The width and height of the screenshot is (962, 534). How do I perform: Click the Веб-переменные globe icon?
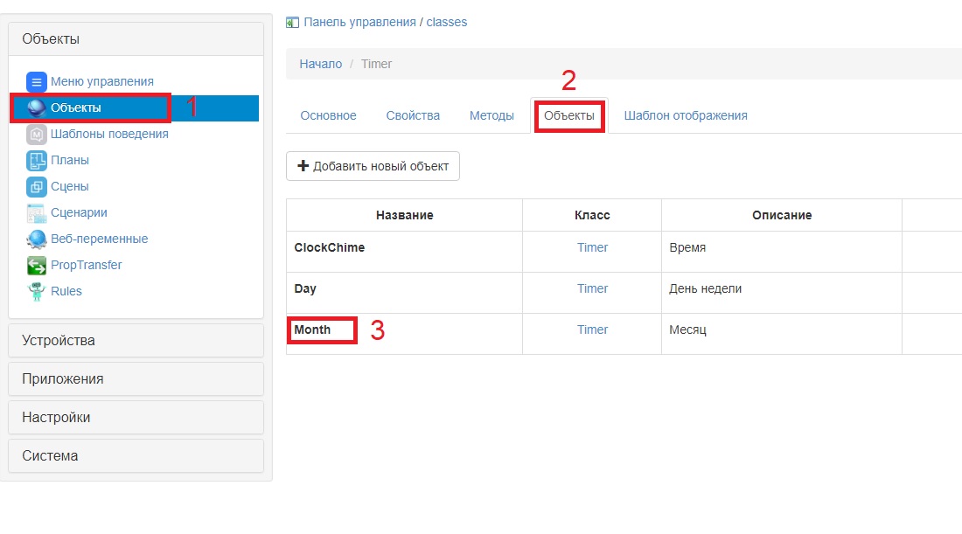(x=36, y=239)
